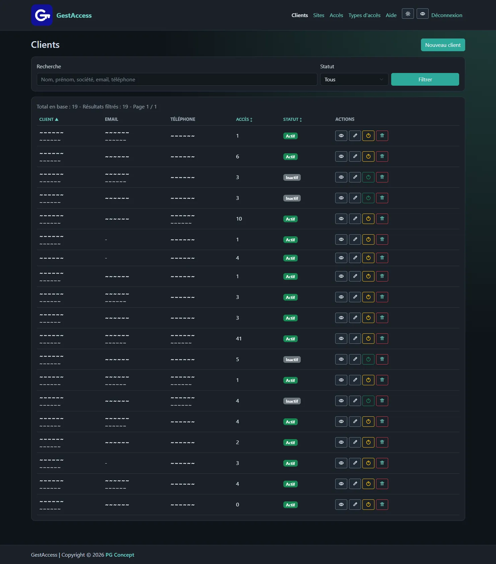Viewport: 496px width, 564px height.
Task: Click the EMAIL column header
Action: point(112,119)
